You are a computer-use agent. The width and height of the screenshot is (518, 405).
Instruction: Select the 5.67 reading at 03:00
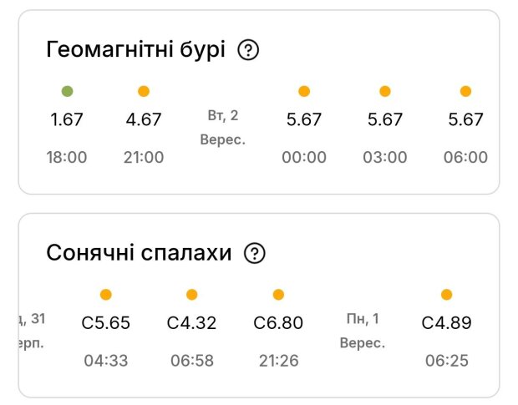pyautogui.click(x=385, y=119)
